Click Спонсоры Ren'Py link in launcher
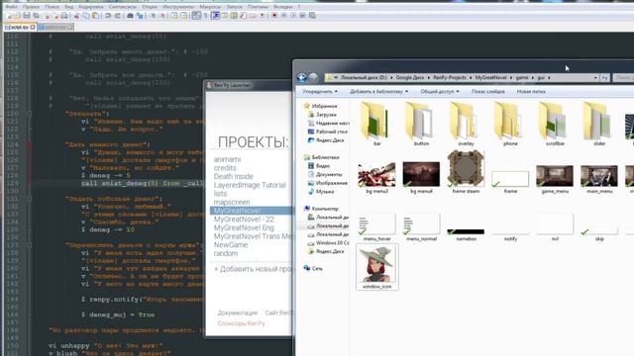The image size is (634, 356). [241, 323]
